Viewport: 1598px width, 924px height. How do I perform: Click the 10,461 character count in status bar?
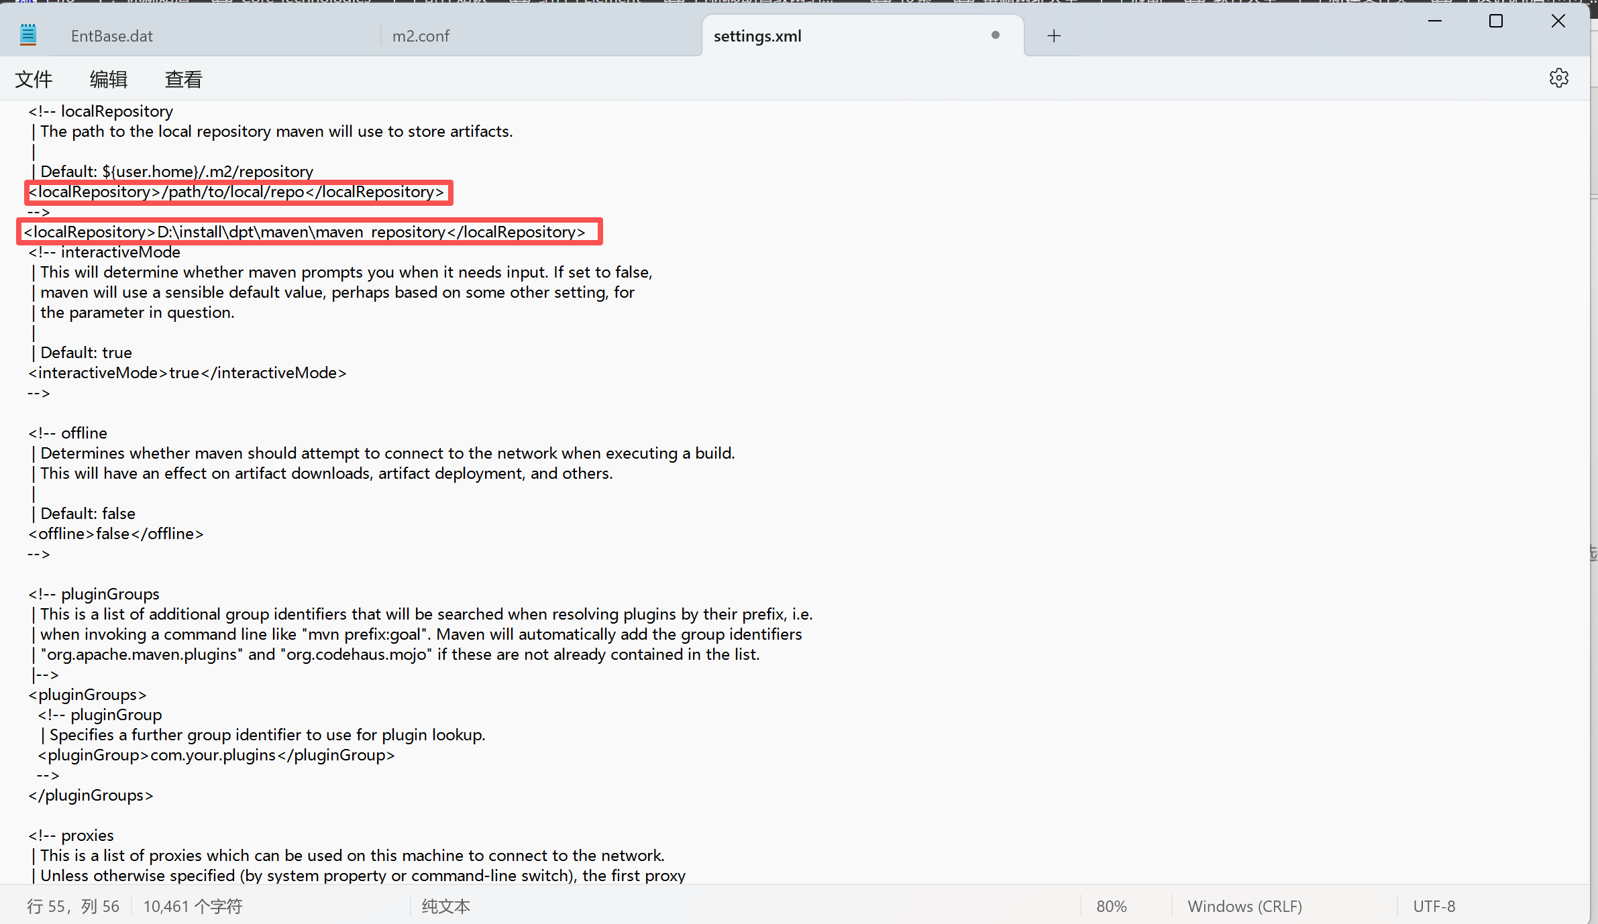pyautogui.click(x=193, y=906)
